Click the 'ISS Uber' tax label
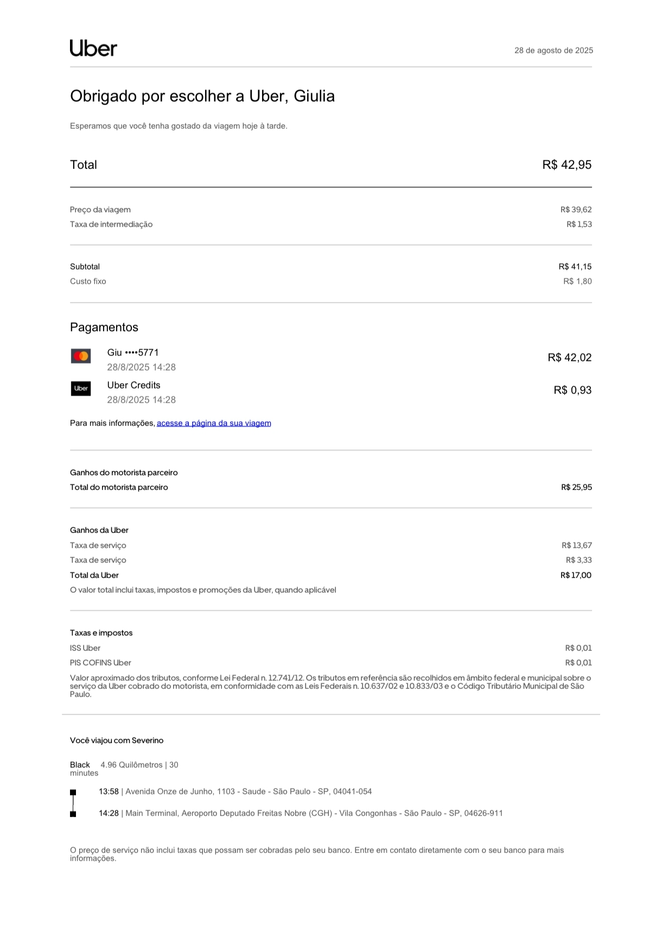 click(85, 648)
